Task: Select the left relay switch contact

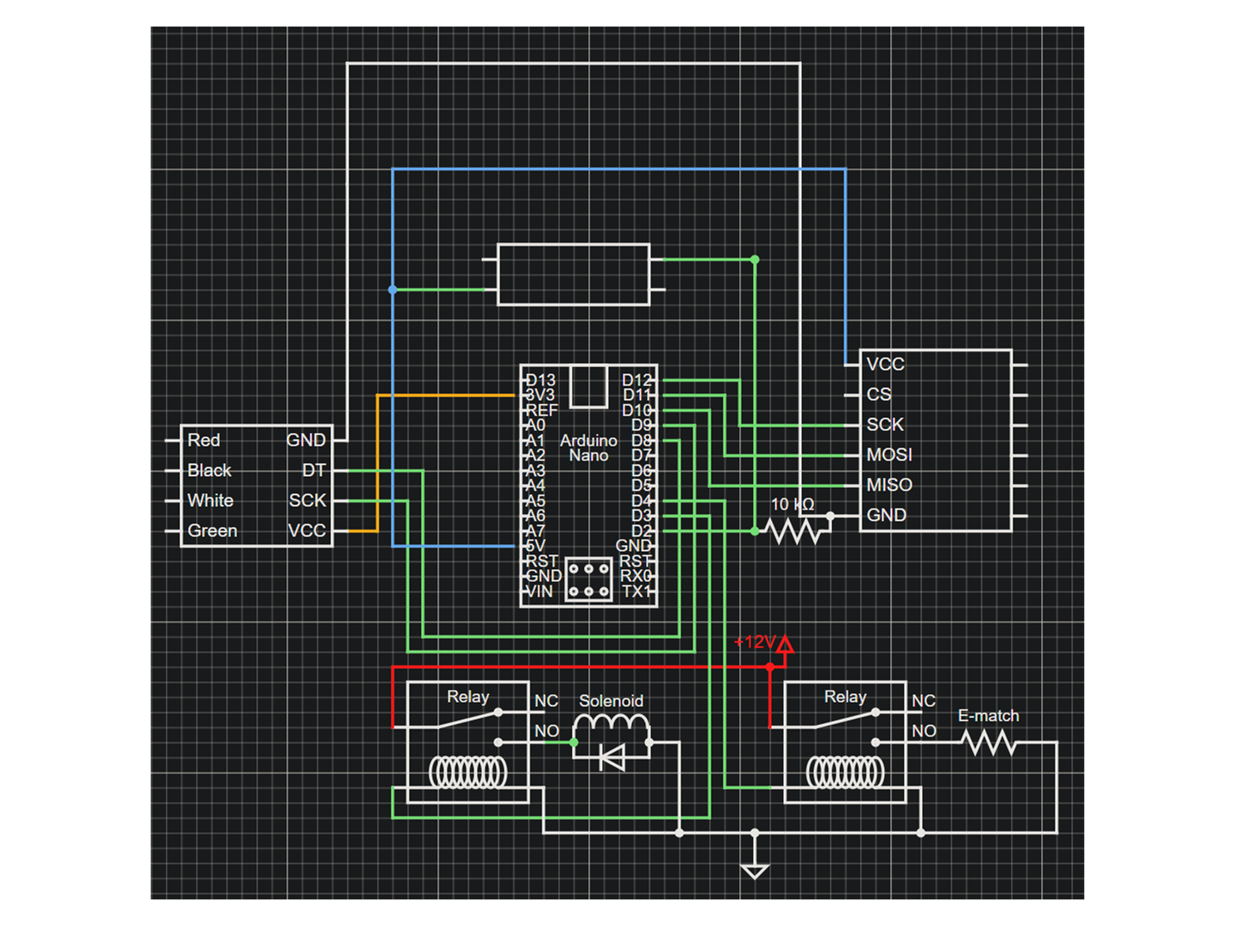Action: tap(468, 719)
